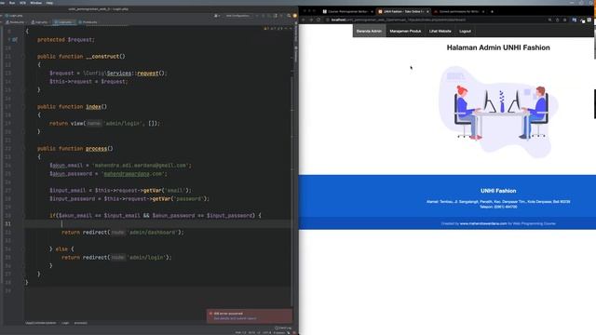Click the process() breadcrumb at editor bottom
Screen dimensions: 596x335
click(80, 323)
